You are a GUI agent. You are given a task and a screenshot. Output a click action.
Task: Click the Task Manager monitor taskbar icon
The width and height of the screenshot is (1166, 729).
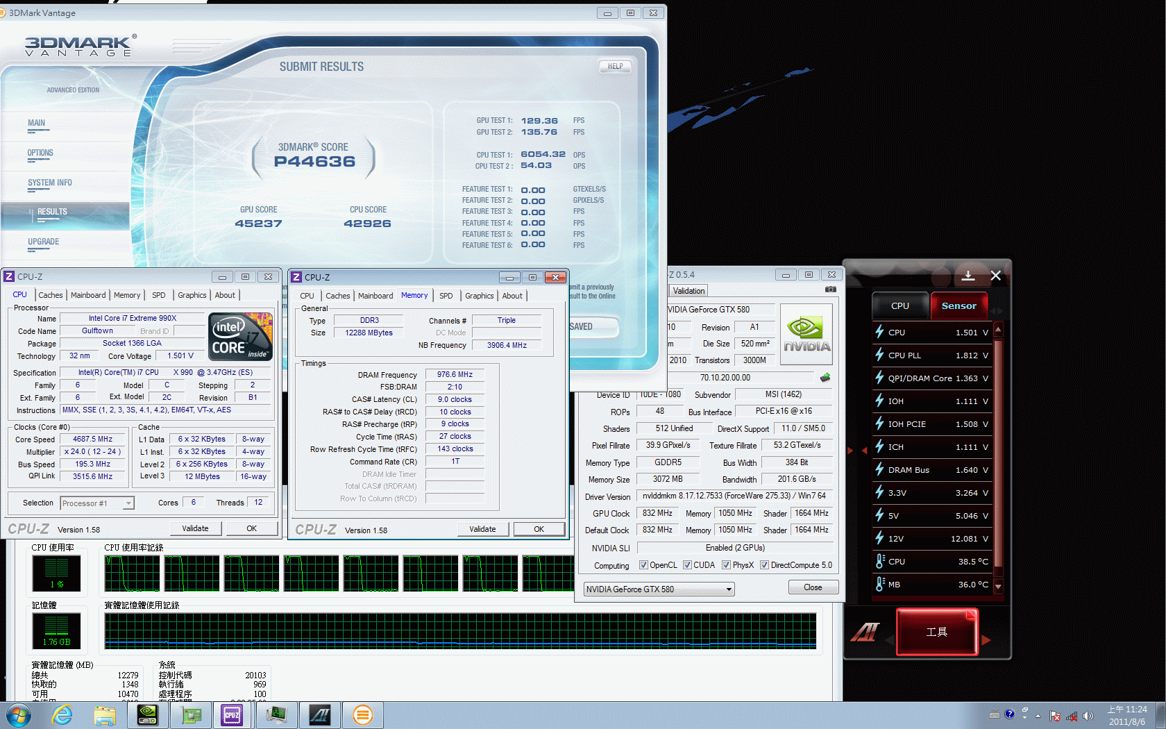tap(277, 715)
